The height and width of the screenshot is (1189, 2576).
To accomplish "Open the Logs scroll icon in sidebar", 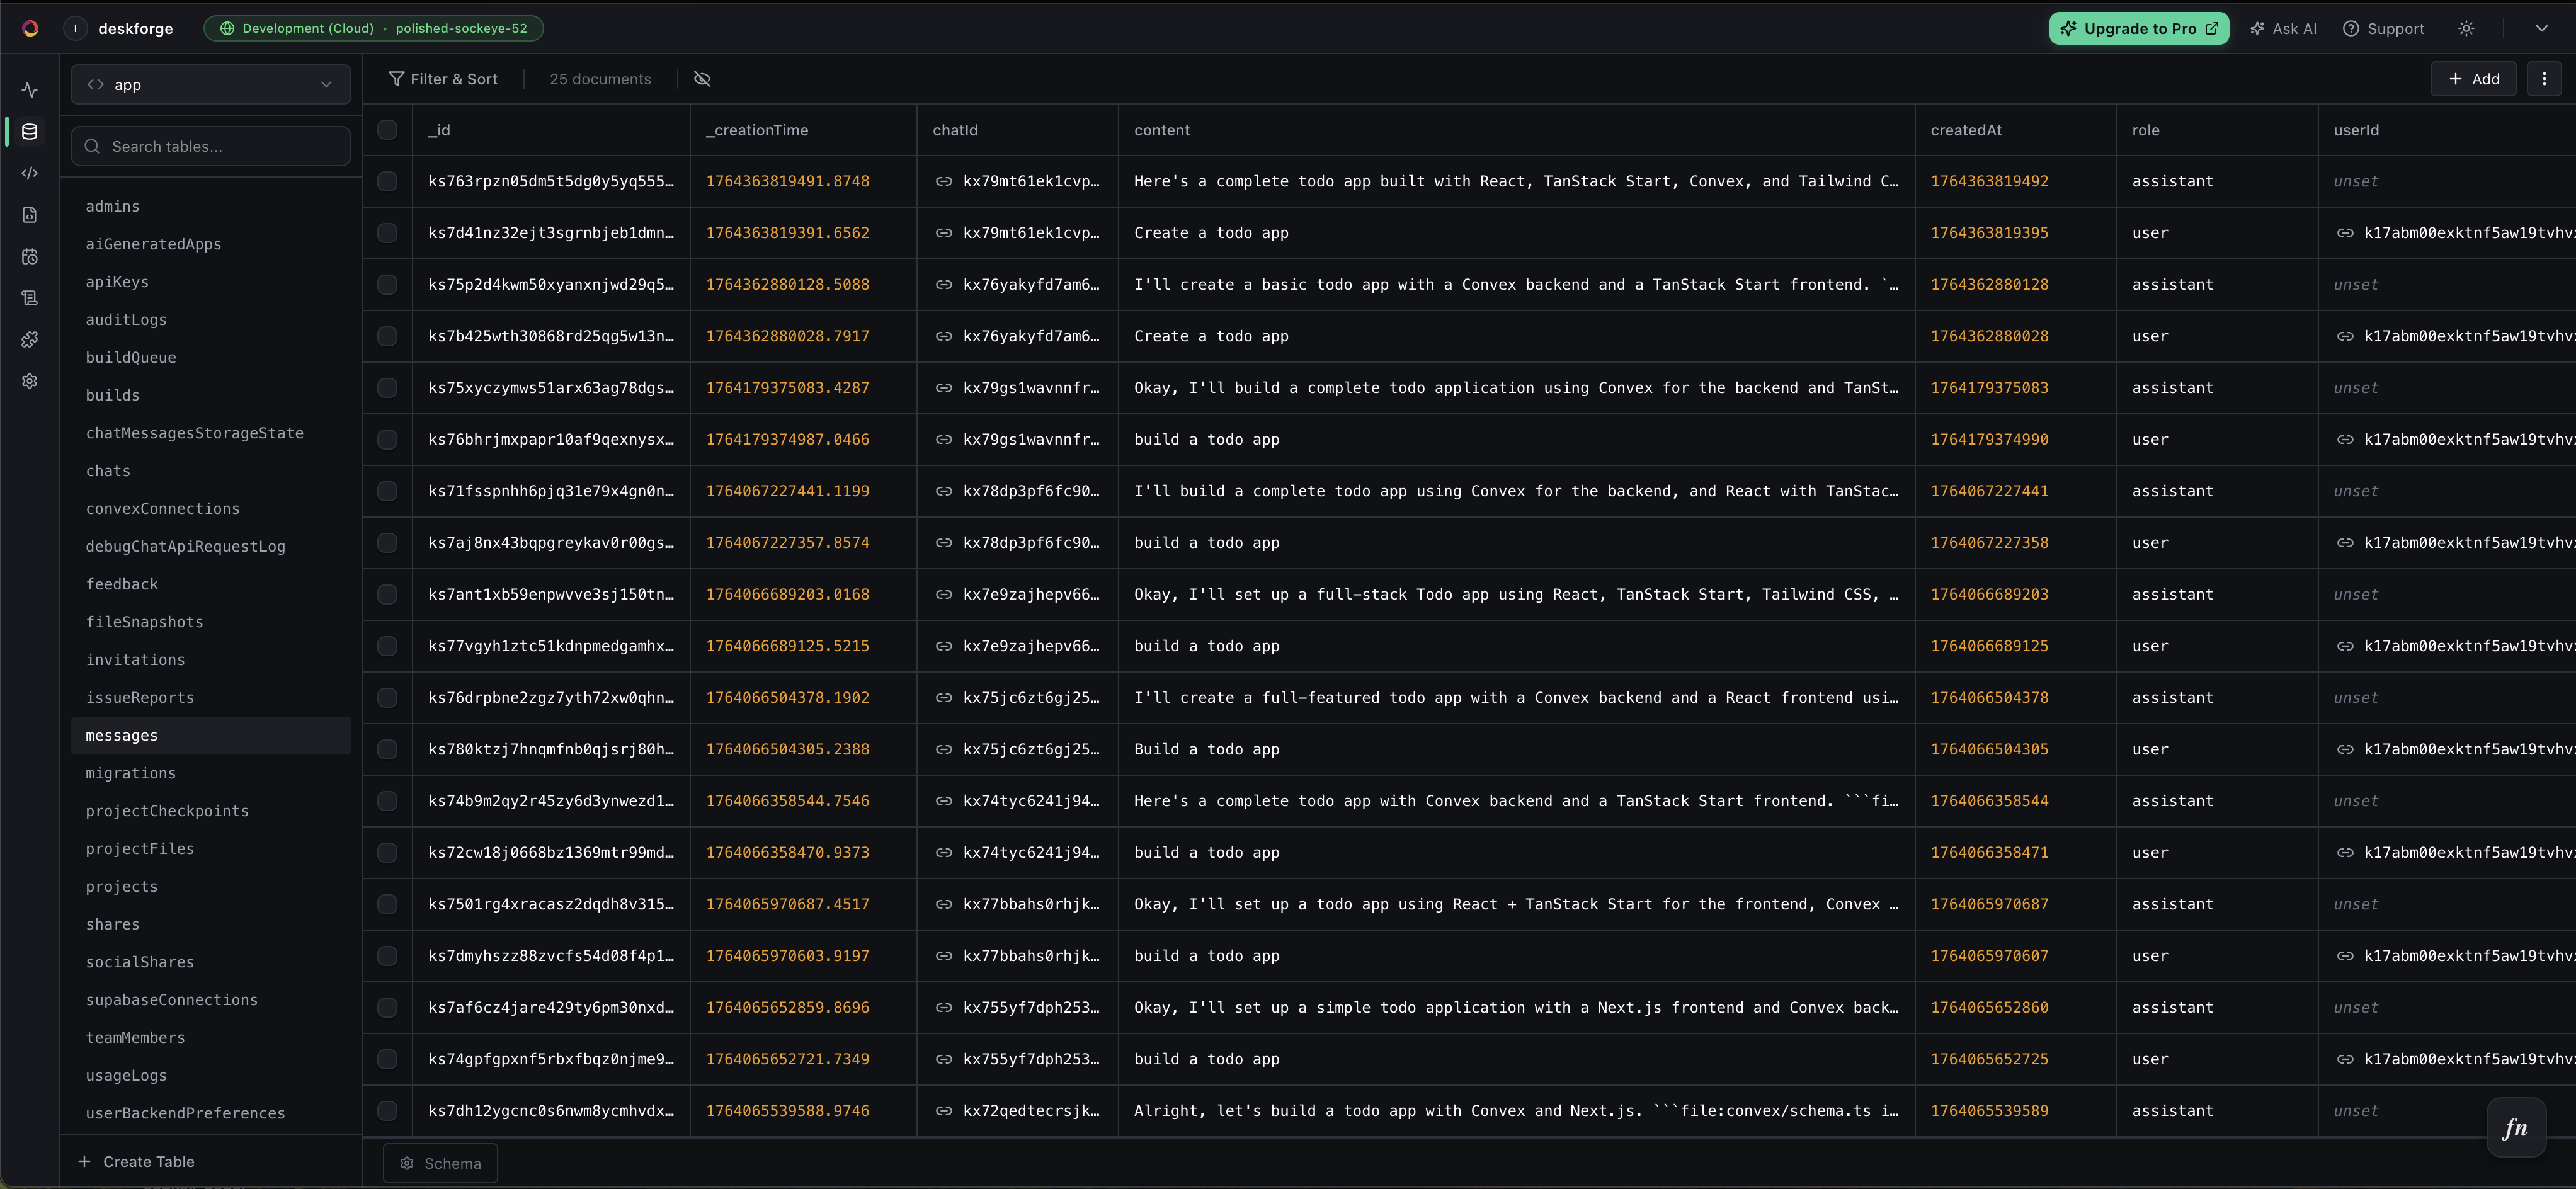I will [x=30, y=298].
